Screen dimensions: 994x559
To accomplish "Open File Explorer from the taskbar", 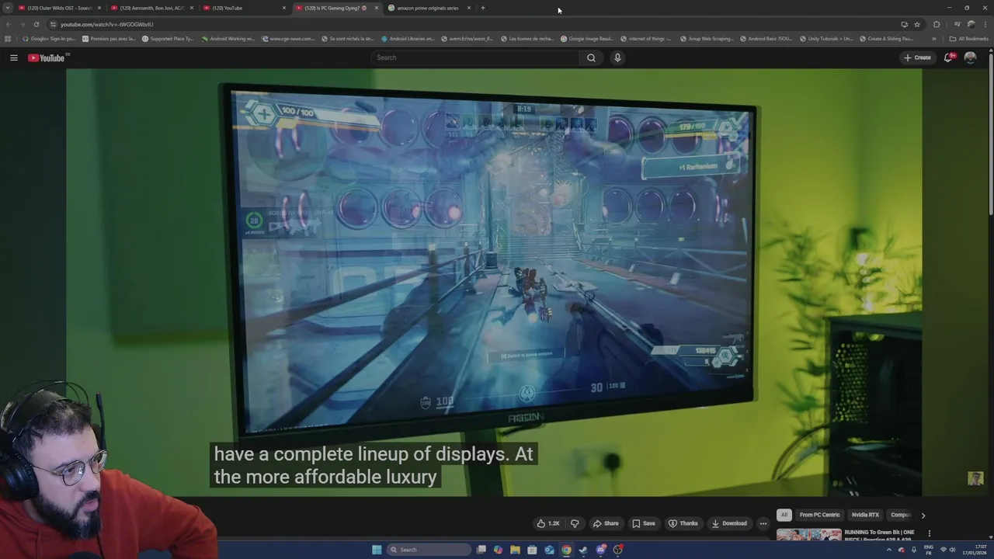I will tap(515, 550).
